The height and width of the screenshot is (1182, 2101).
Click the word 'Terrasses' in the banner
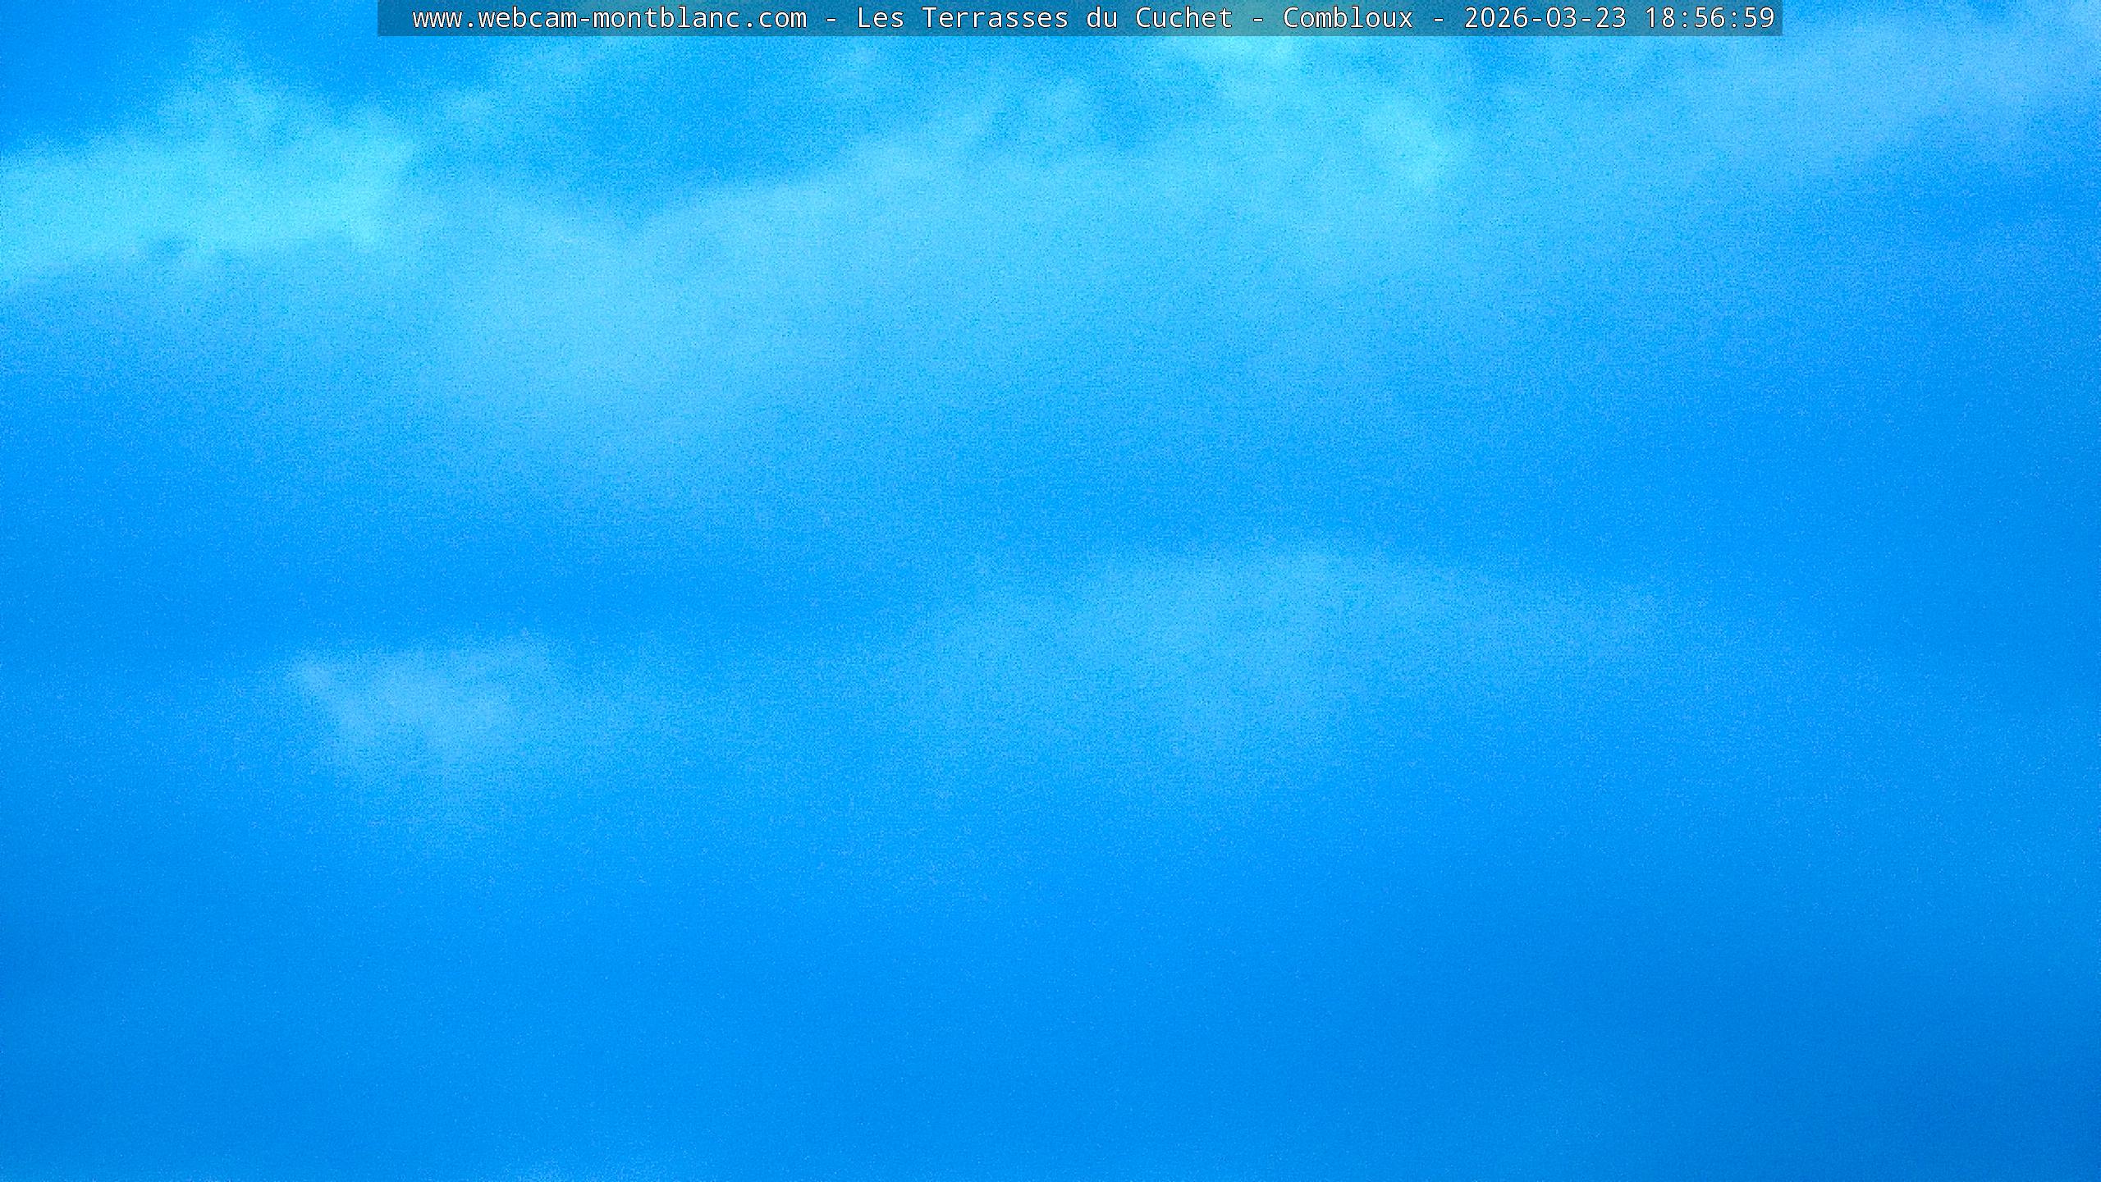[995, 18]
